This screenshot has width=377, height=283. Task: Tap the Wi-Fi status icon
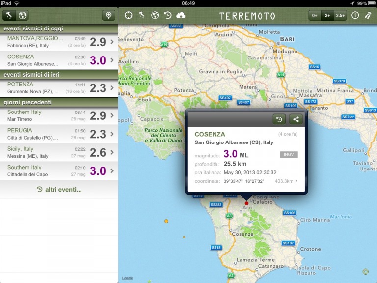click(16, 3)
